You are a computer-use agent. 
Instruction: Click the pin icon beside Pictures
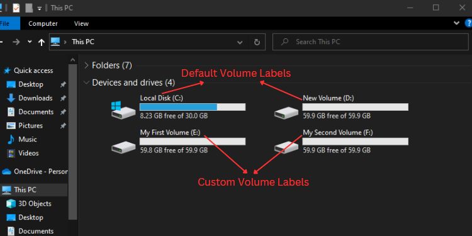pyautogui.click(x=63, y=126)
